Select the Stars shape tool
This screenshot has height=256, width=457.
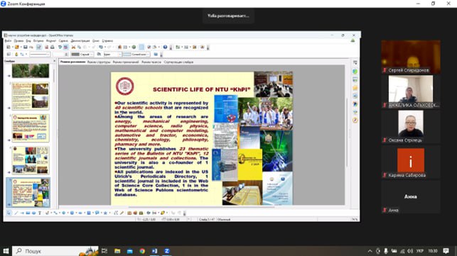coord(105,213)
